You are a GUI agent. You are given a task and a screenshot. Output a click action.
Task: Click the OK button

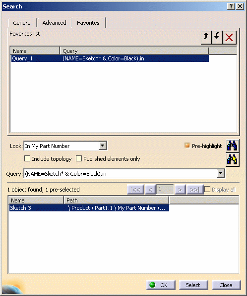point(161,285)
